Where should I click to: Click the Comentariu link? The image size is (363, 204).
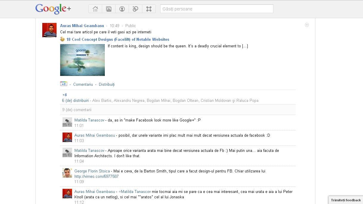point(83,84)
